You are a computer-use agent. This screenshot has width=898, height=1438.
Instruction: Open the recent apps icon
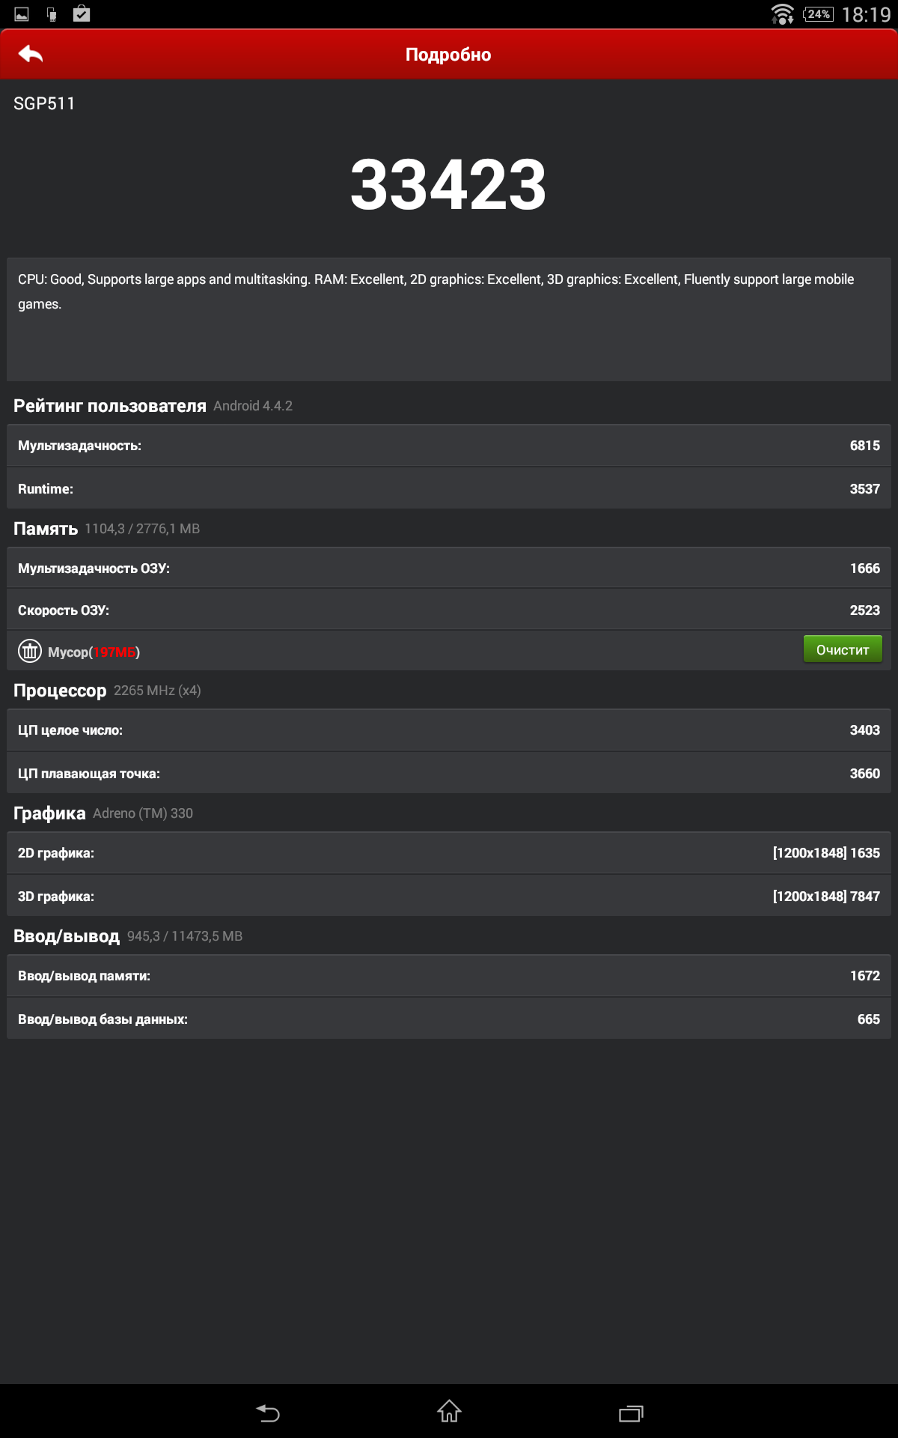tap(631, 1413)
